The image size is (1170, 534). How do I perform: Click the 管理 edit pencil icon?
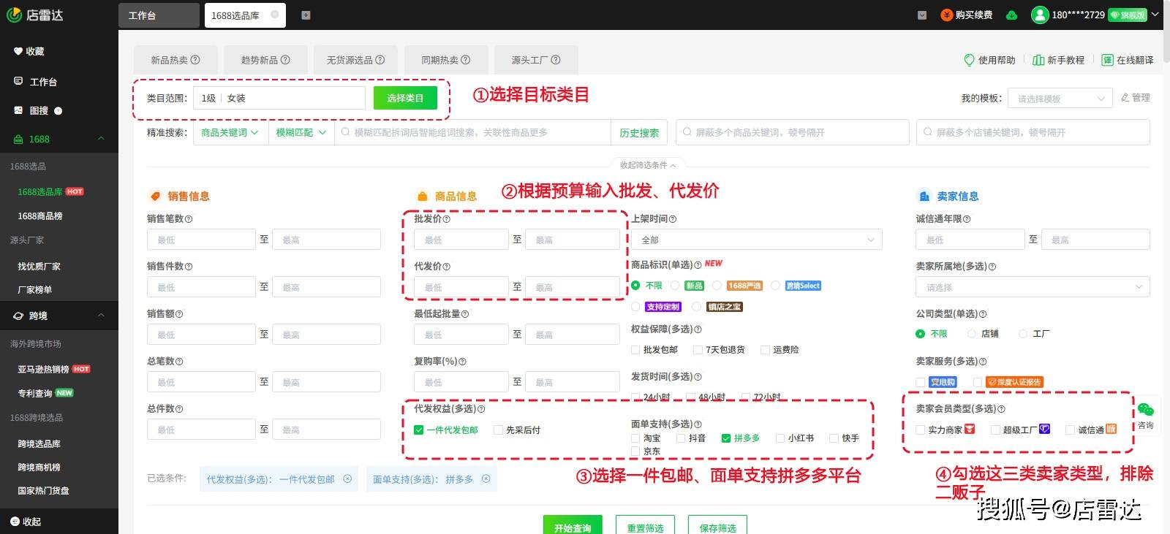(x=1125, y=97)
